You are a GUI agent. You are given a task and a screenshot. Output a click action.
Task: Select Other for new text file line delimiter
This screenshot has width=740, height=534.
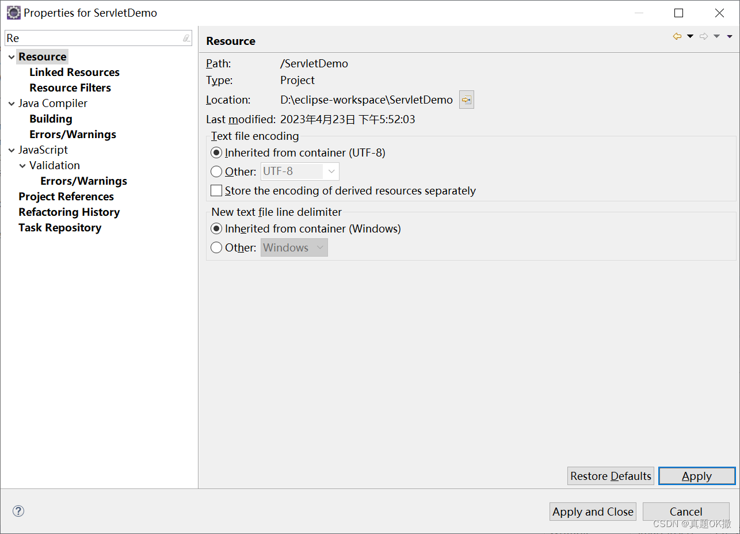point(216,247)
